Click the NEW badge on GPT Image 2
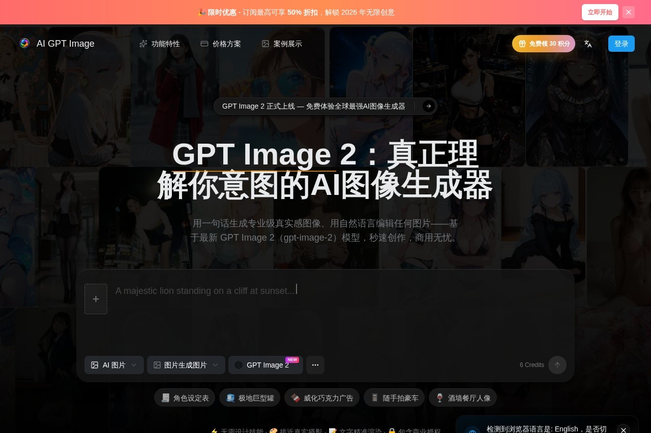The image size is (651, 433). click(x=292, y=360)
